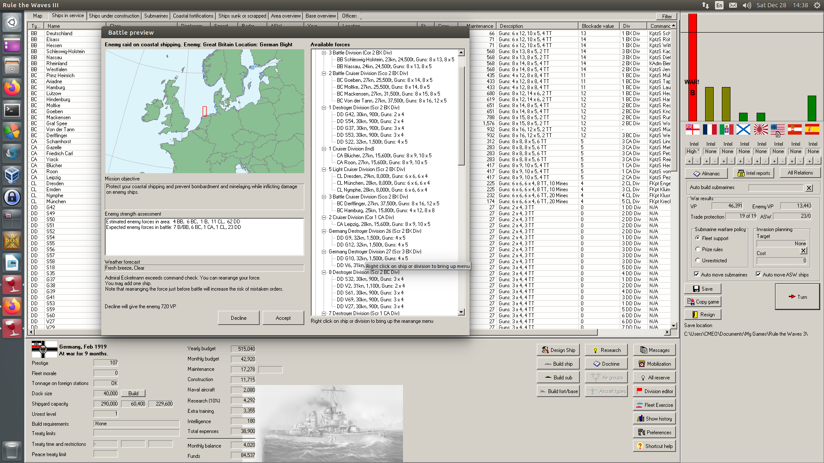Collapse the 3 Battle Division node
This screenshot has width=824, height=463.
pyautogui.click(x=324, y=53)
